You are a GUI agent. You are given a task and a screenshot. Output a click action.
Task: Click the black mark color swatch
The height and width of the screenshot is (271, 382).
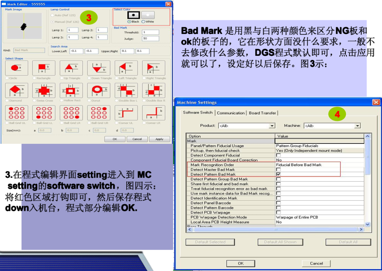click(x=133, y=15)
